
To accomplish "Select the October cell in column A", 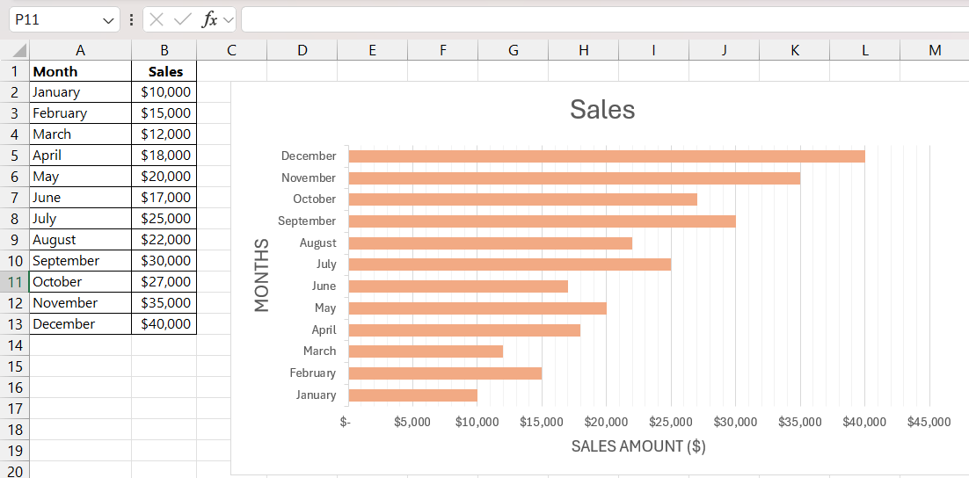I will pos(80,281).
